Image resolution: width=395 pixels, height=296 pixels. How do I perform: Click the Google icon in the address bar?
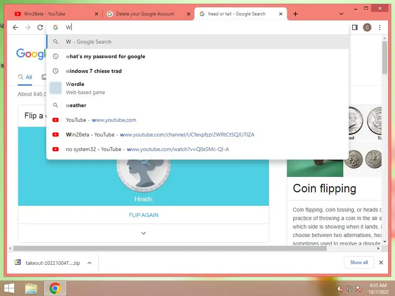pos(56,27)
